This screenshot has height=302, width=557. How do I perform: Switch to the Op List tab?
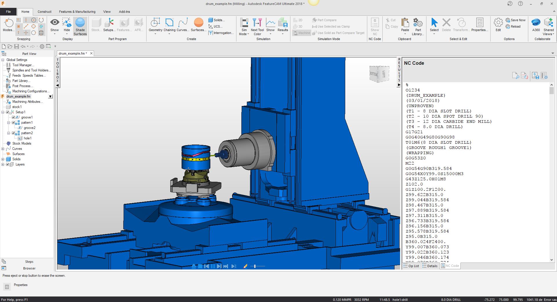[x=411, y=266]
